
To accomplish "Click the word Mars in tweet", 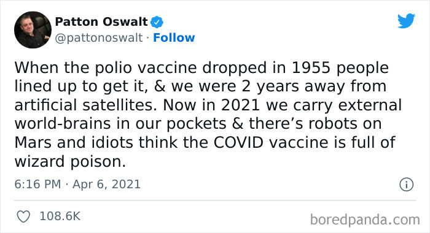I will pos(33,142).
